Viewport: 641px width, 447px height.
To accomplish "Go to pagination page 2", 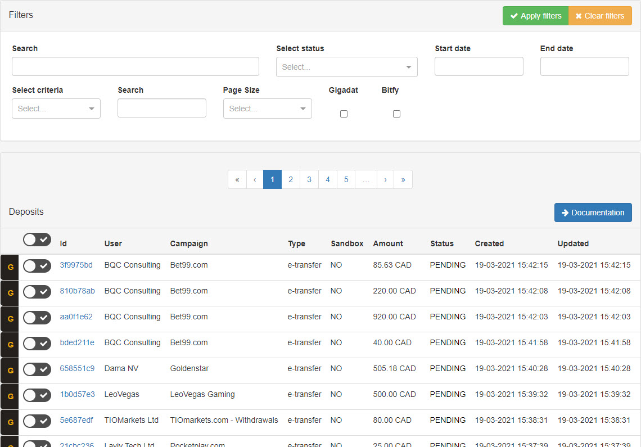I will [291, 179].
